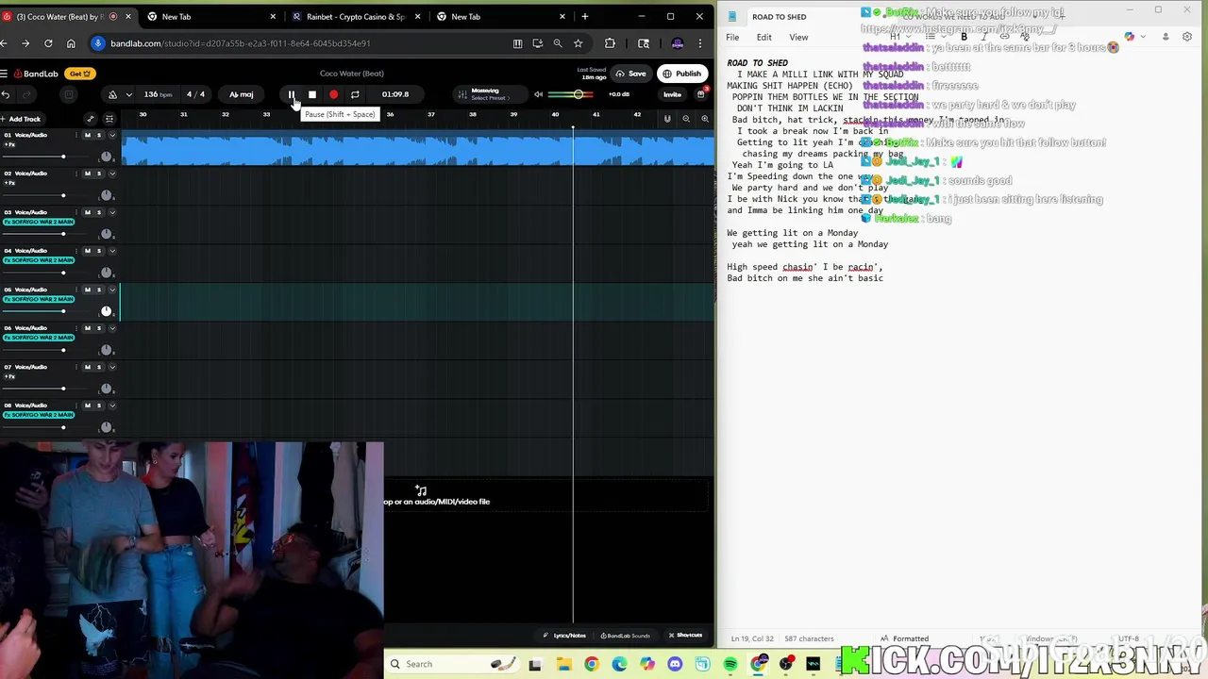Viewport: 1208px width, 679px height.
Task: Open Notepad File menu
Action: pos(732,38)
